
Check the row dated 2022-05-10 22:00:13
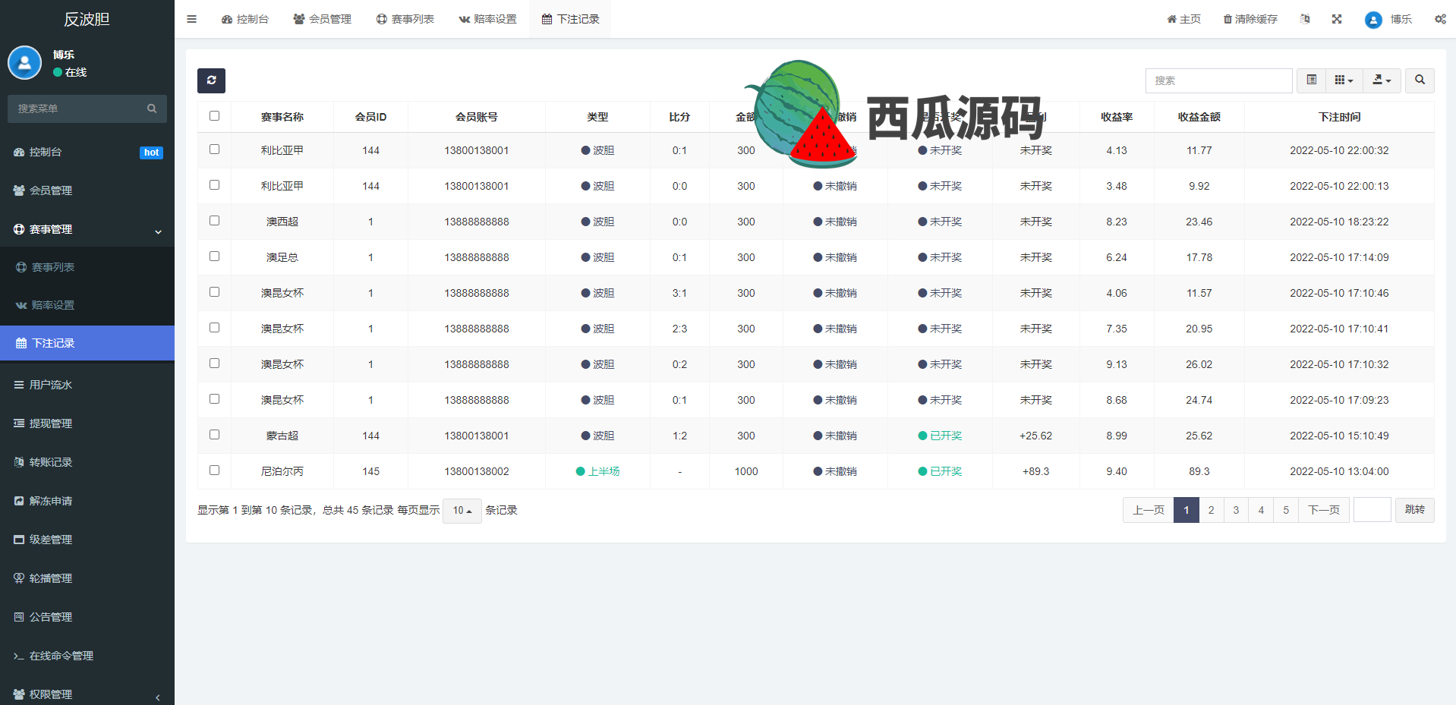[x=214, y=185]
